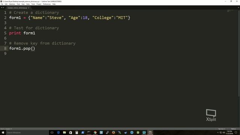The width and height of the screenshot is (240, 135).
Task: Click the print keyword on line 5
Action: tap(15, 33)
